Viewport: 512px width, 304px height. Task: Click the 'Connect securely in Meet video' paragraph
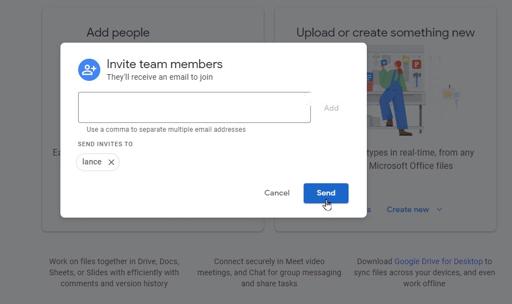click(x=269, y=272)
